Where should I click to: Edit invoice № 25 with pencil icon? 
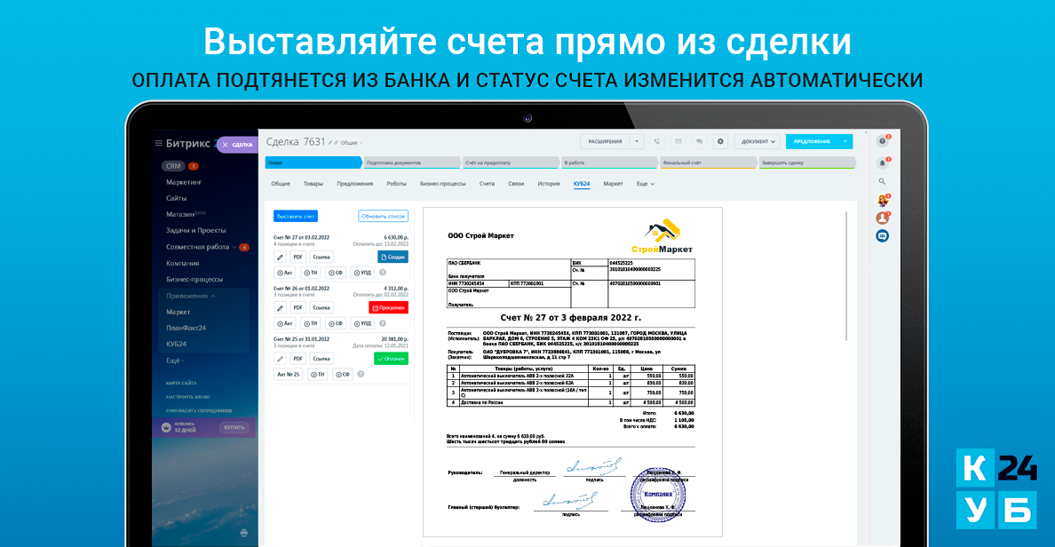pyautogui.click(x=280, y=359)
